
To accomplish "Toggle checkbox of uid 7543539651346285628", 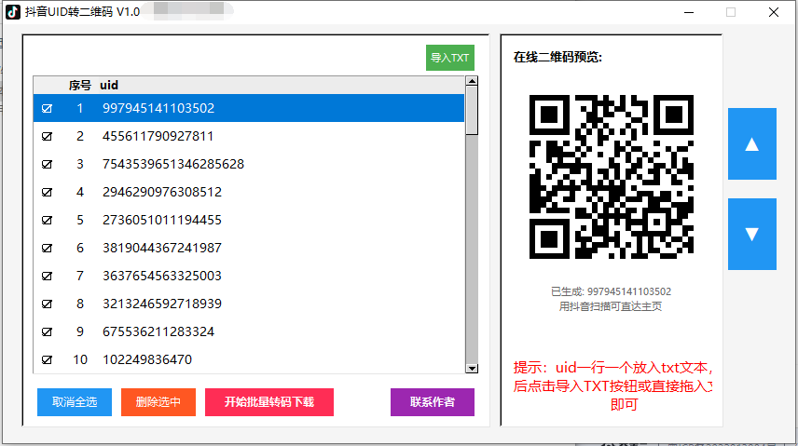I will pyautogui.click(x=47, y=164).
